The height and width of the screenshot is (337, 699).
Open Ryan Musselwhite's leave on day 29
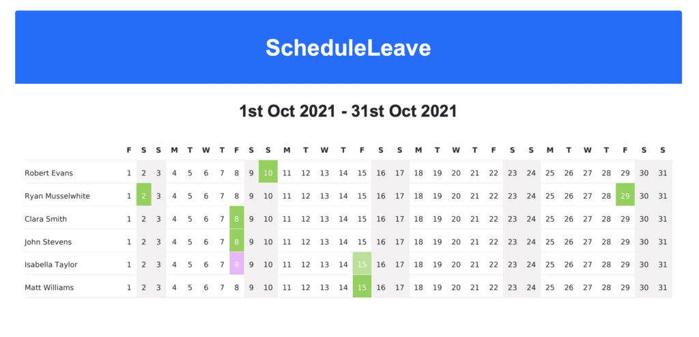(625, 196)
